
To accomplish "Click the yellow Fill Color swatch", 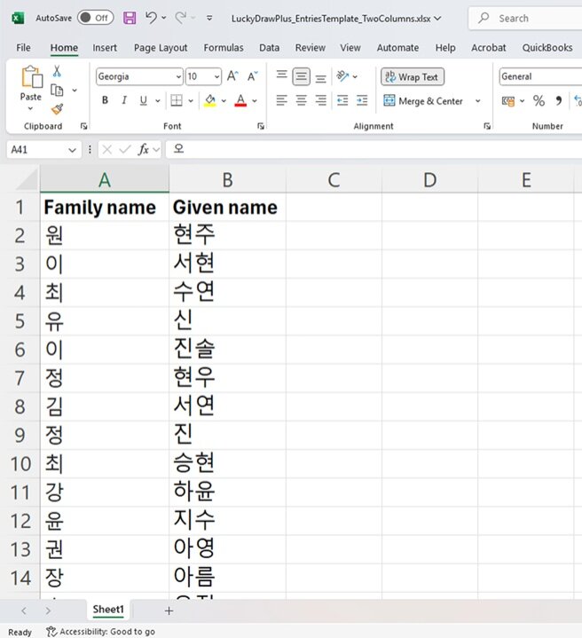I will (210, 101).
